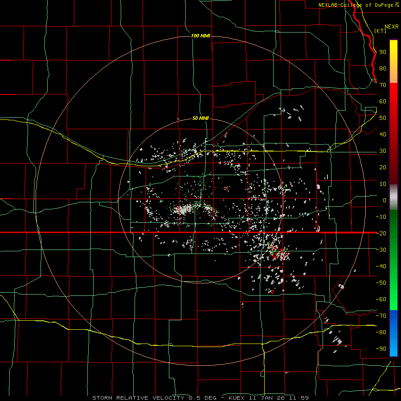Click the -90 value on velocity scale
Viewport: 401px width, 401px height.
coord(381,348)
